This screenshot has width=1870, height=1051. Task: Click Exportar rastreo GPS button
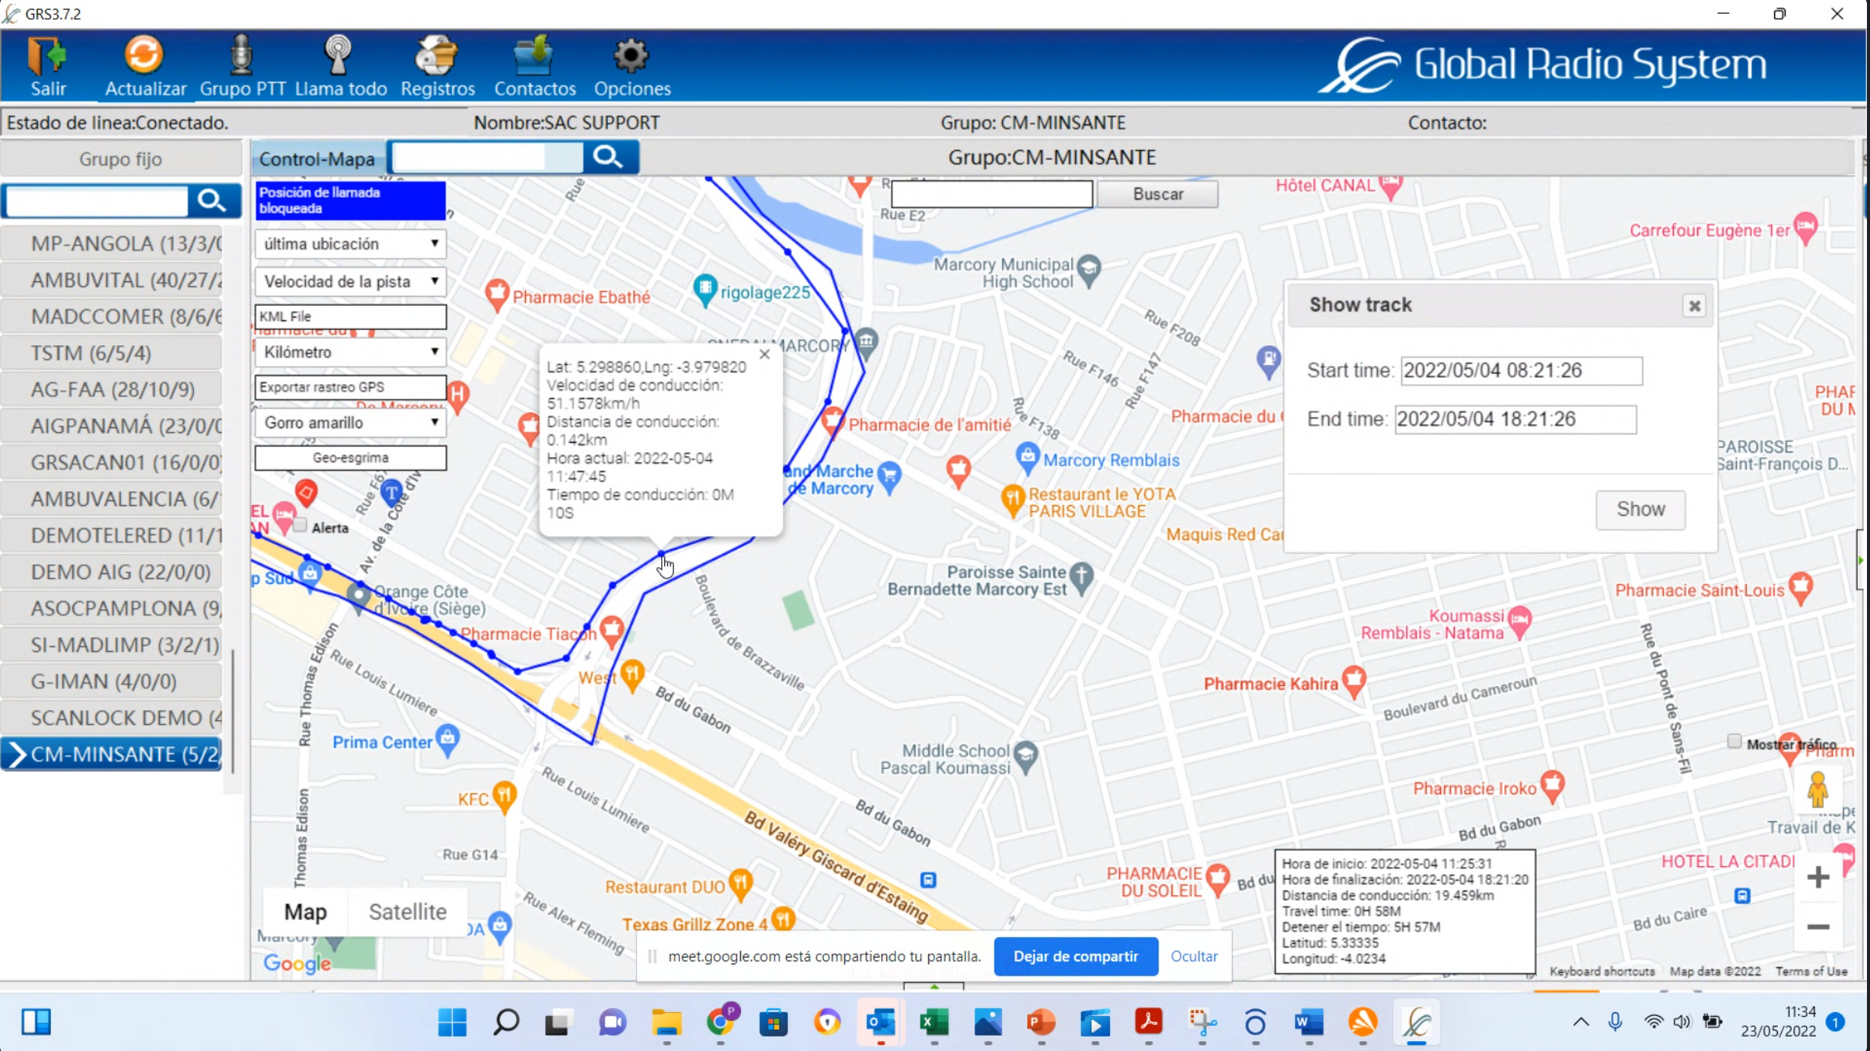350,387
